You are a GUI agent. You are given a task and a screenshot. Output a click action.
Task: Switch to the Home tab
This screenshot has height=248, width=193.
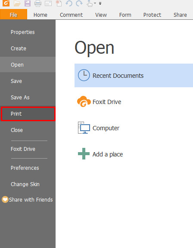point(40,15)
